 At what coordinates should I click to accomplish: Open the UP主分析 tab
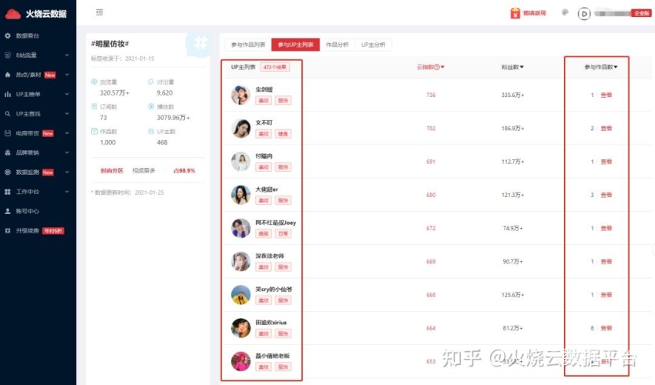click(373, 45)
